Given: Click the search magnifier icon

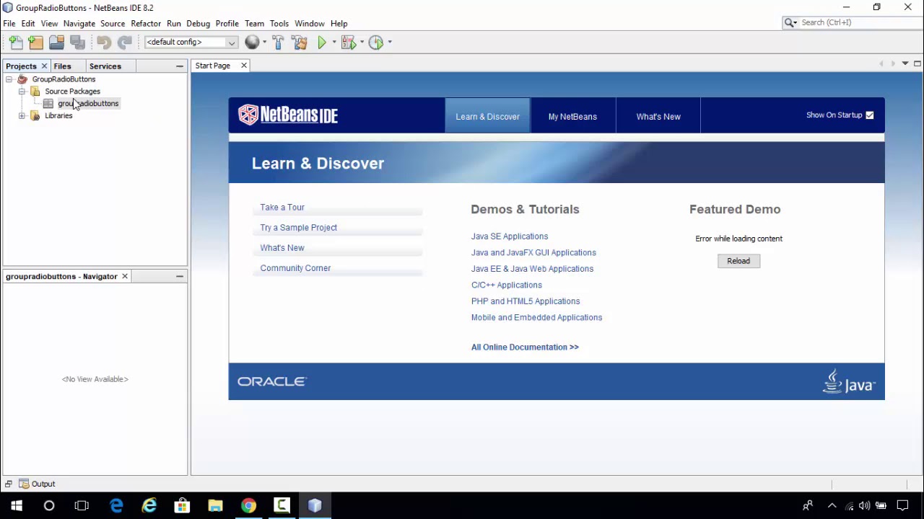Looking at the screenshot, I should click(790, 23).
